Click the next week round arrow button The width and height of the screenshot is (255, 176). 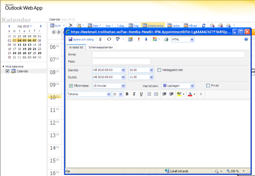pos(59,32)
